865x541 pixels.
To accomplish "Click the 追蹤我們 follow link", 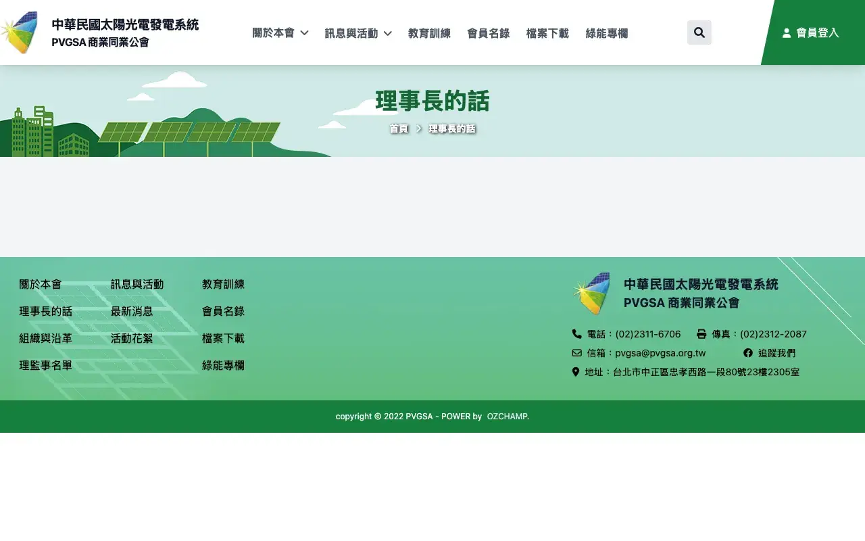I will (x=776, y=353).
